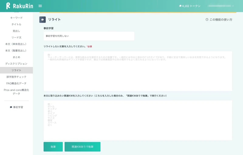The height and width of the screenshot is (155, 243).
Task: Open FAQ構造化データ in the sidebar
Action: pos(16,83)
